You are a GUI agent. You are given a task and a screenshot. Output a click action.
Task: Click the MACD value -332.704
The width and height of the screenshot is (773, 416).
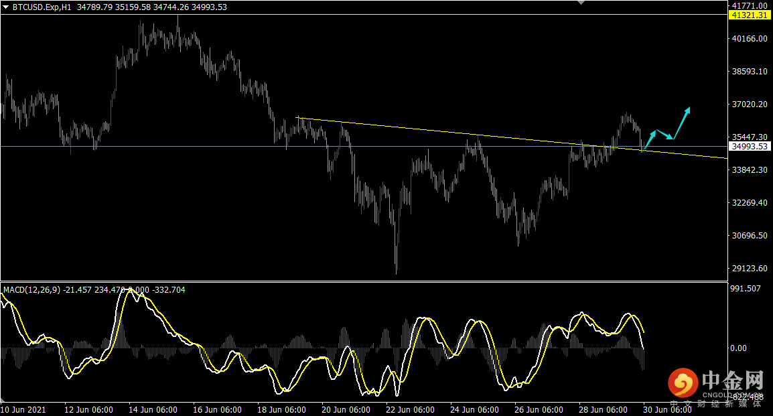(169, 290)
